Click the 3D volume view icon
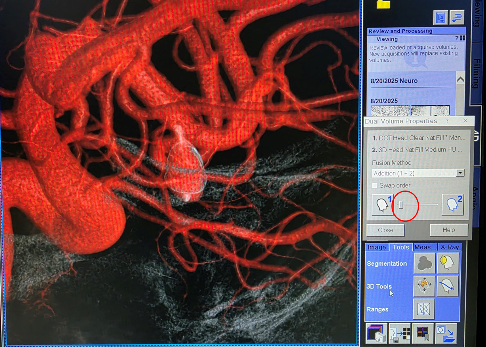The width and height of the screenshot is (486, 347). coord(440,18)
